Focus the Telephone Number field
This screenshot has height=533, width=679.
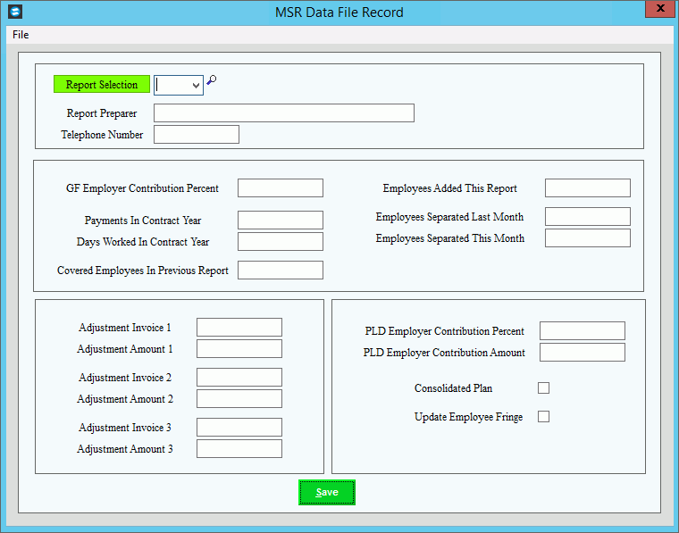click(197, 135)
